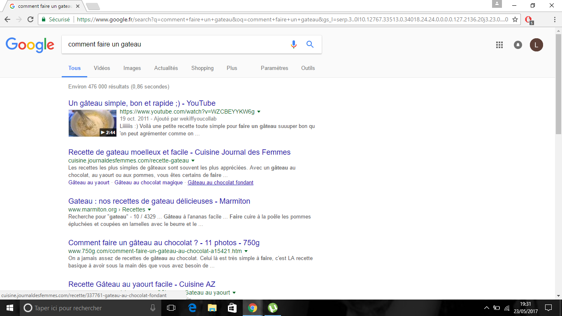Screen dimensions: 562x316
Task: Expand the arrow beside the marmiton.org URL
Action: click(x=149, y=210)
